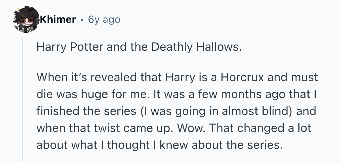340x163 pixels.
Task: Click the dot separator beside the username
Action: (82, 20)
